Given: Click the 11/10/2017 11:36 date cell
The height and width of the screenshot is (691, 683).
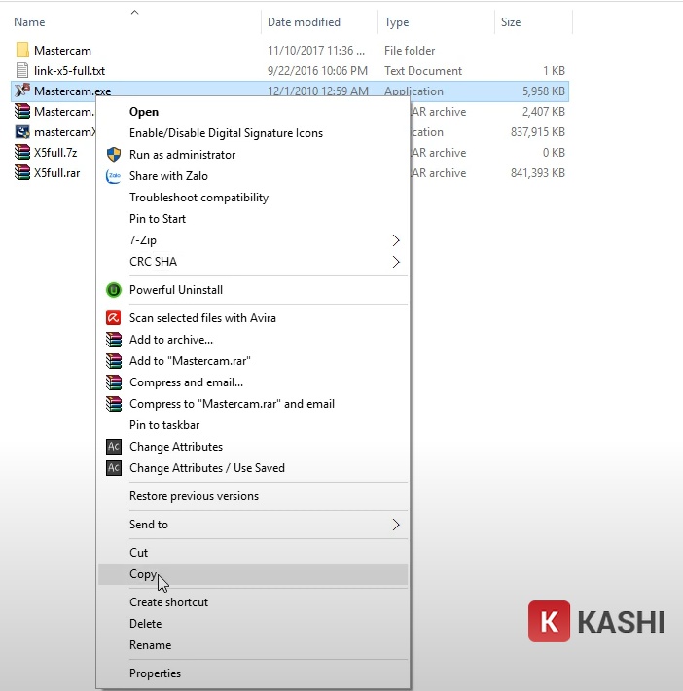Looking at the screenshot, I should 316,51.
